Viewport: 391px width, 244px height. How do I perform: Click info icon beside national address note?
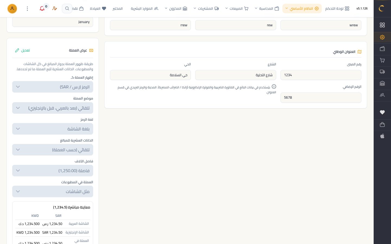[x=274, y=87]
